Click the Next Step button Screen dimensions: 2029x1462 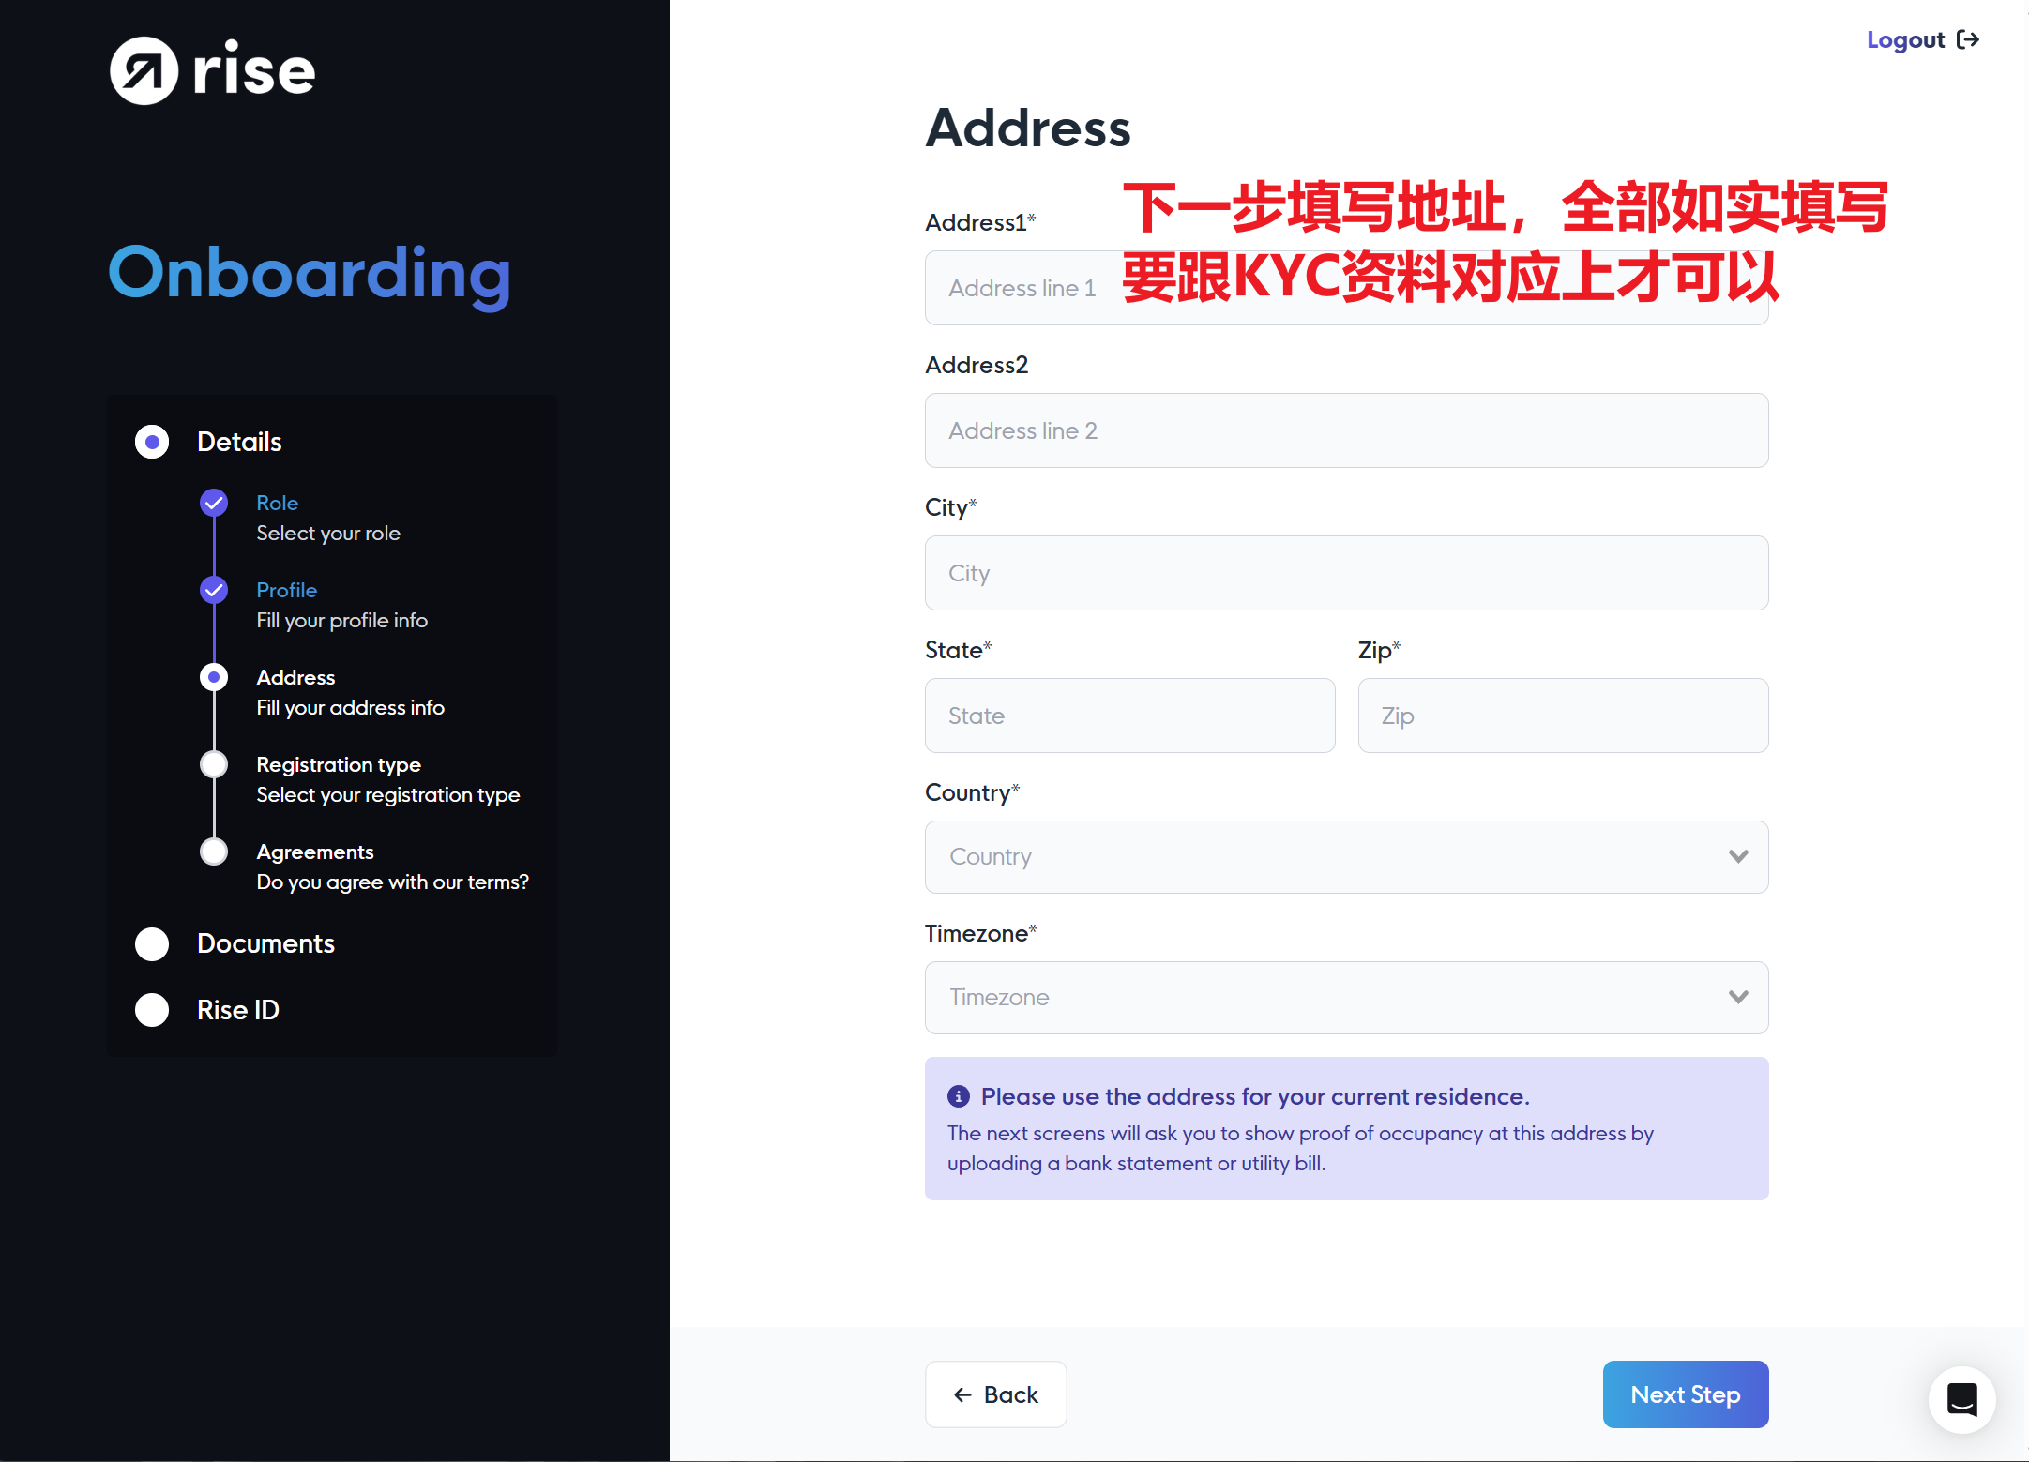point(1686,1394)
